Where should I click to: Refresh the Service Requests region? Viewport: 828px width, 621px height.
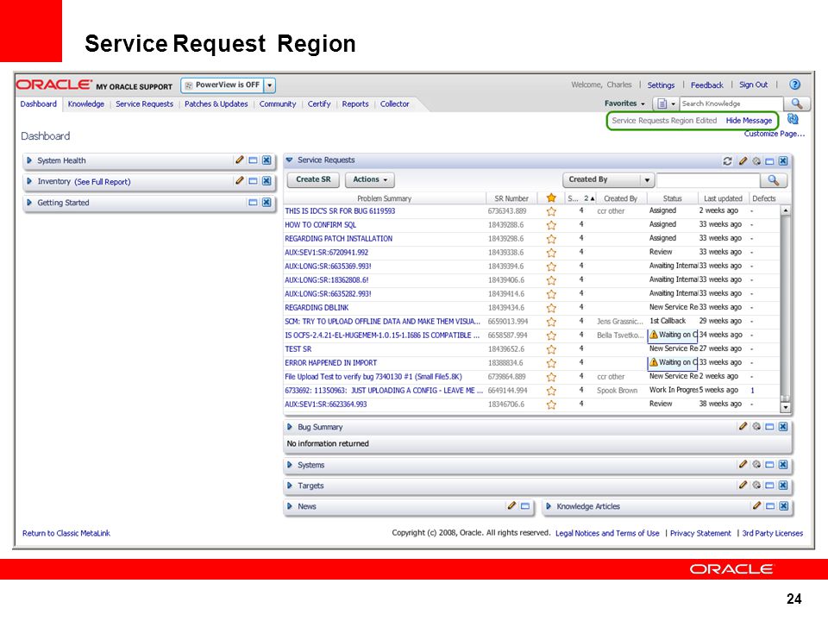pyautogui.click(x=727, y=161)
